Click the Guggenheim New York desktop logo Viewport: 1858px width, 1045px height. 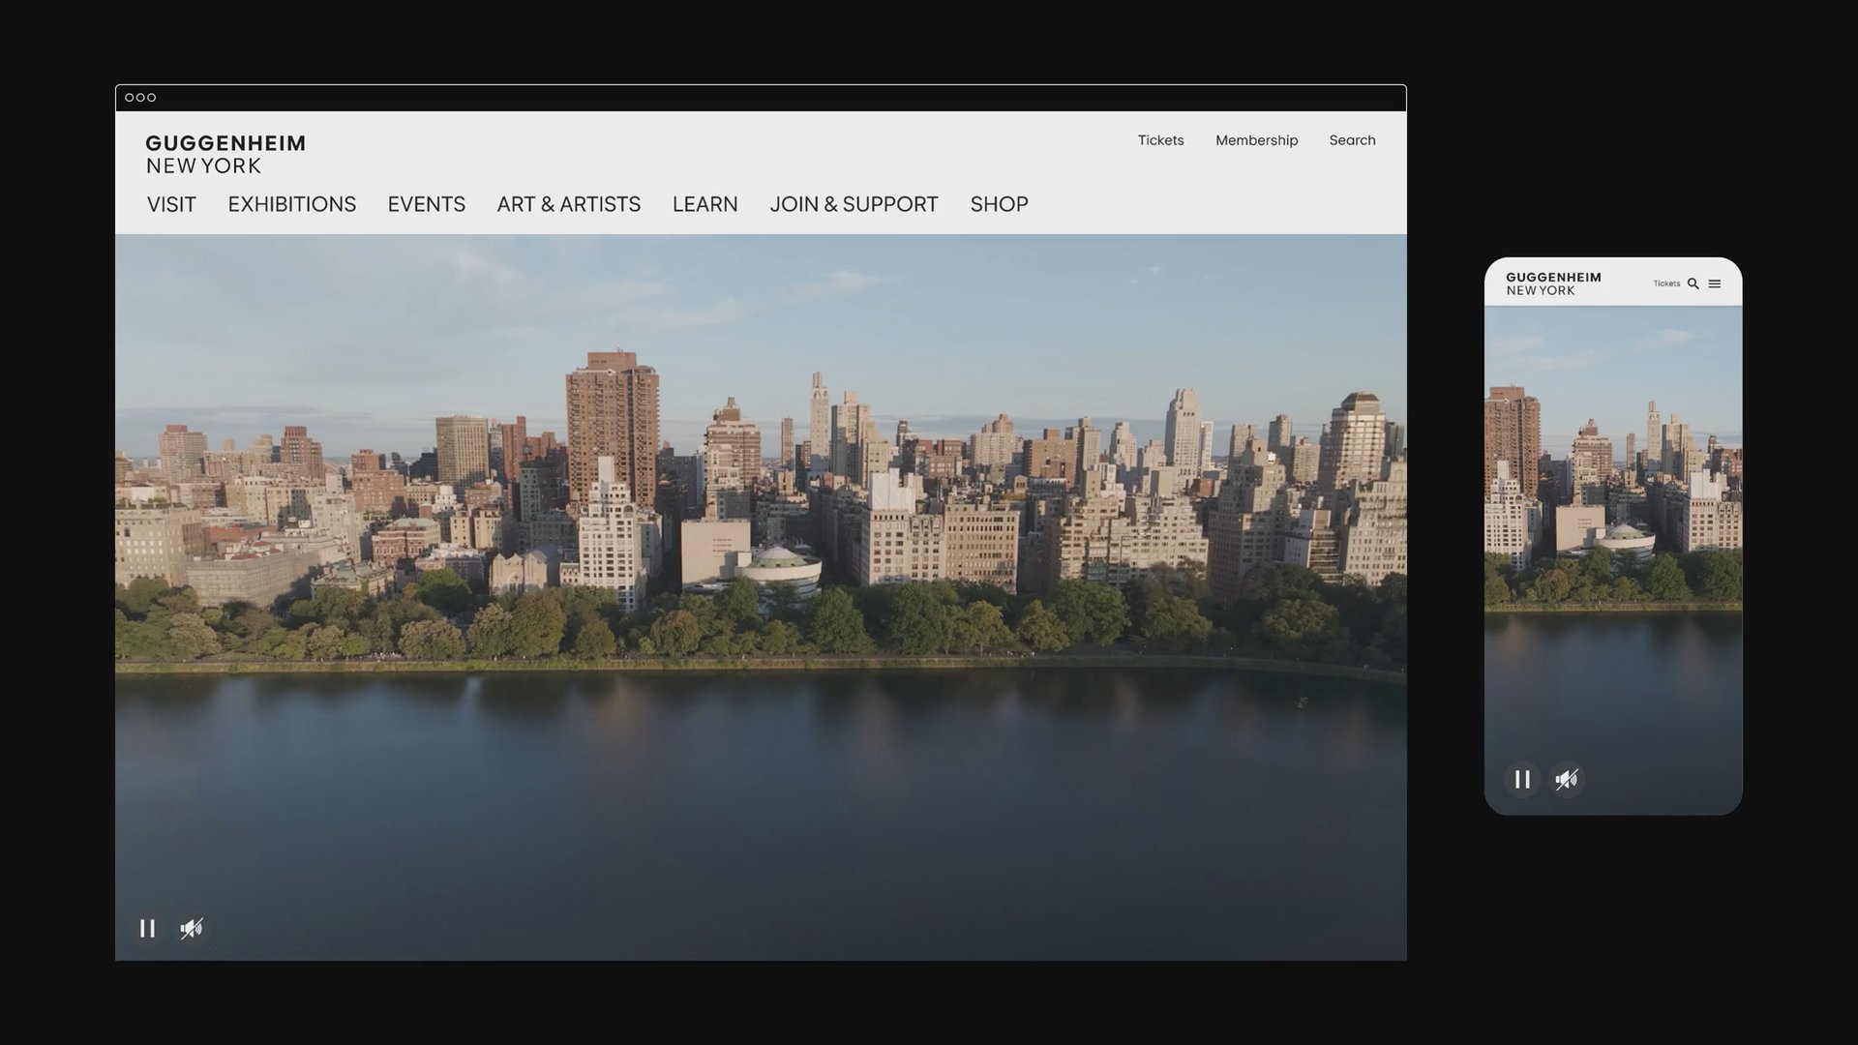click(x=225, y=154)
